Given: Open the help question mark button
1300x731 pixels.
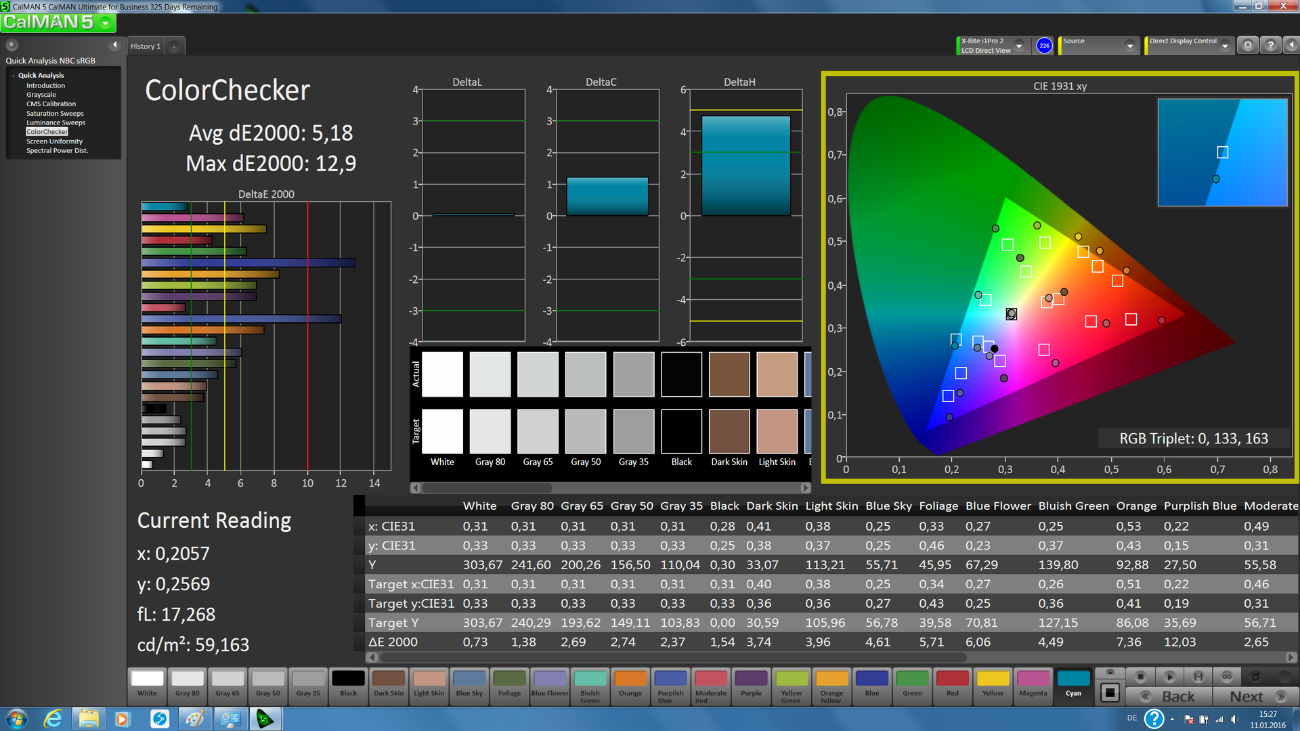Looking at the screenshot, I should coord(1270,45).
